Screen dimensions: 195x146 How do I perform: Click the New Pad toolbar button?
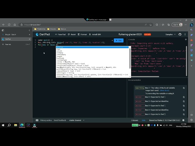[x=60, y=34]
